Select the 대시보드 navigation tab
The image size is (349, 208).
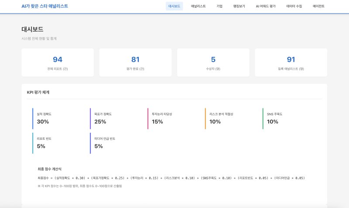coord(174,7)
